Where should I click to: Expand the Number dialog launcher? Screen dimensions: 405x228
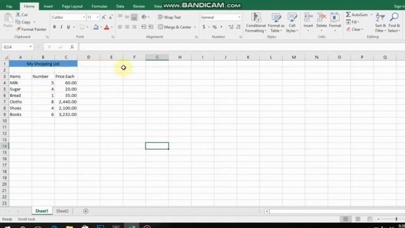[240, 37]
